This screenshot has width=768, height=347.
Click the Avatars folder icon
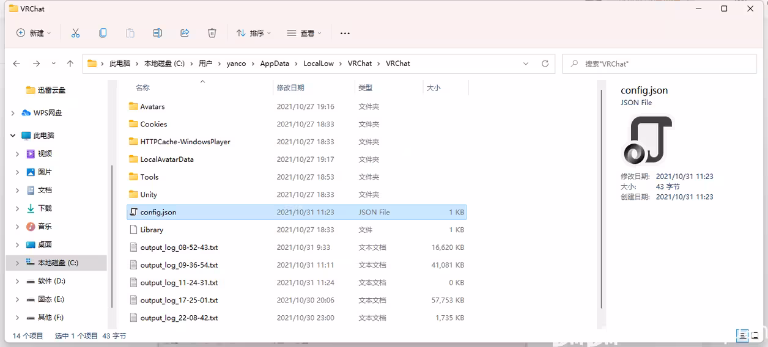(134, 106)
